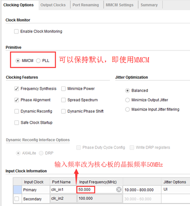190x206 pixels.
Task: Click the Clocking Features heading
Action: click(22, 77)
